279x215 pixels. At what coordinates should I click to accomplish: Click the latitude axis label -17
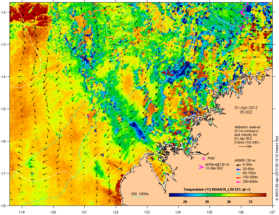tap(3, 173)
